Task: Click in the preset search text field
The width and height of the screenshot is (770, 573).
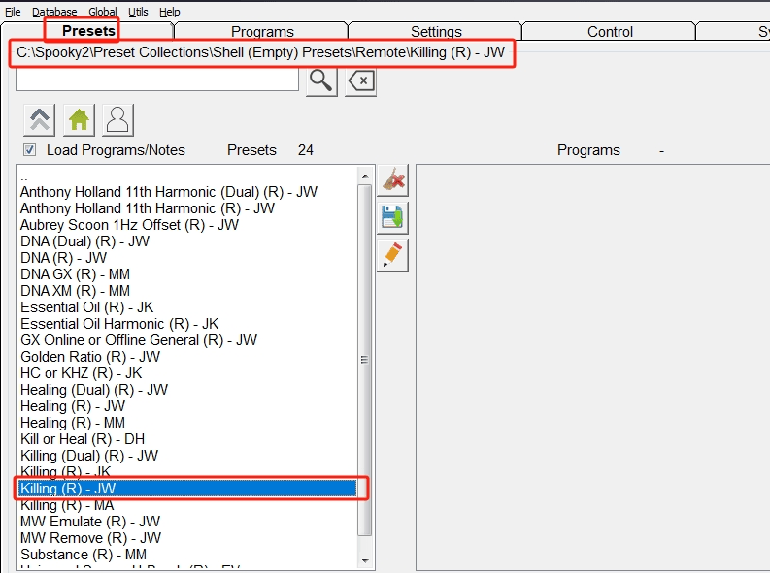Action: pos(157,80)
